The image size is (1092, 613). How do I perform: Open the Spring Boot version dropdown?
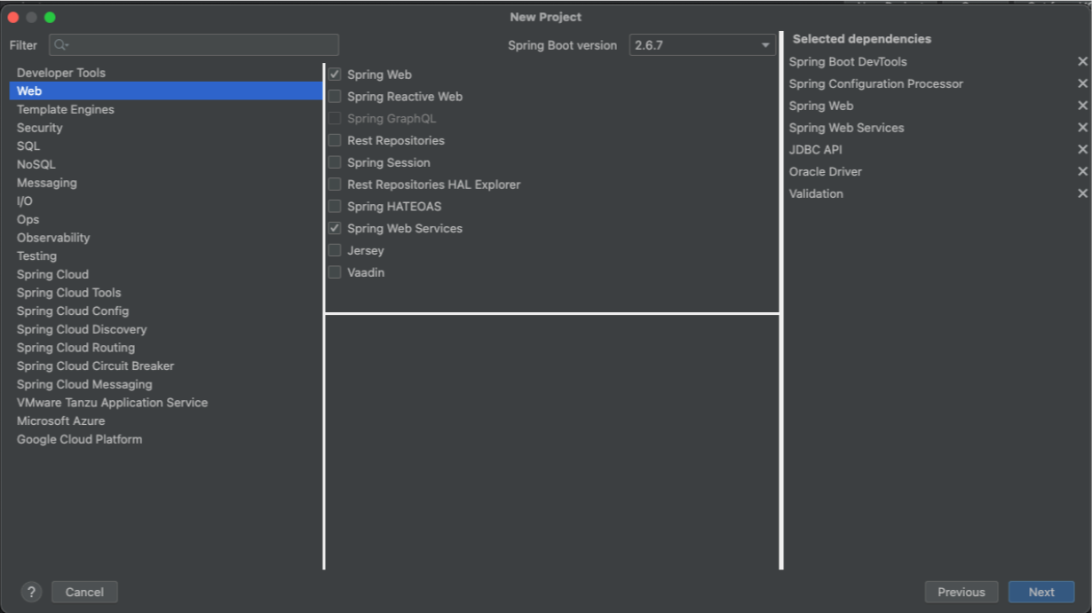tap(764, 45)
